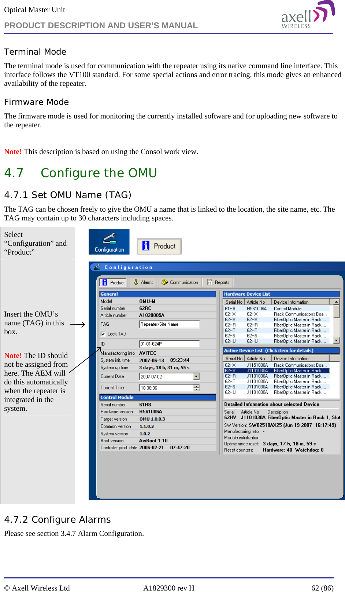This screenshot has height=592, width=345.
Task: Toggle the Lock TAG checkbox
Action: point(103,334)
